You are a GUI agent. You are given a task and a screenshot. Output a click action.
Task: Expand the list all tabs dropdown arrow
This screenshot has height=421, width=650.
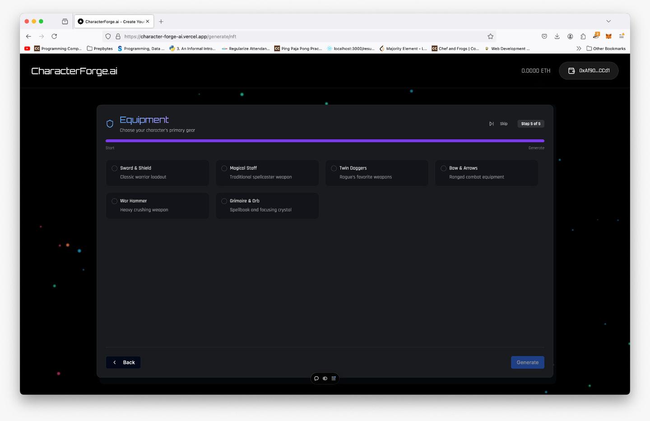(608, 21)
